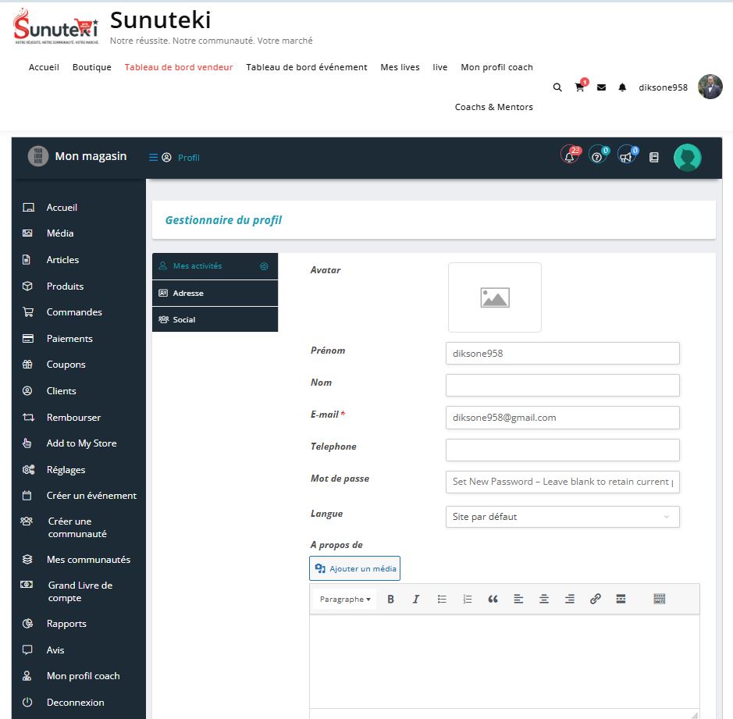The width and height of the screenshot is (733, 719).
Task: Open the search magnifier in top navbar
Action: click(557, 87)
